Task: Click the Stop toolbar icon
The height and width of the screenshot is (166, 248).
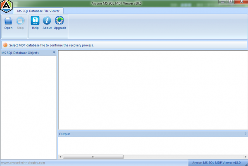Action: click(x=20, y=23)
